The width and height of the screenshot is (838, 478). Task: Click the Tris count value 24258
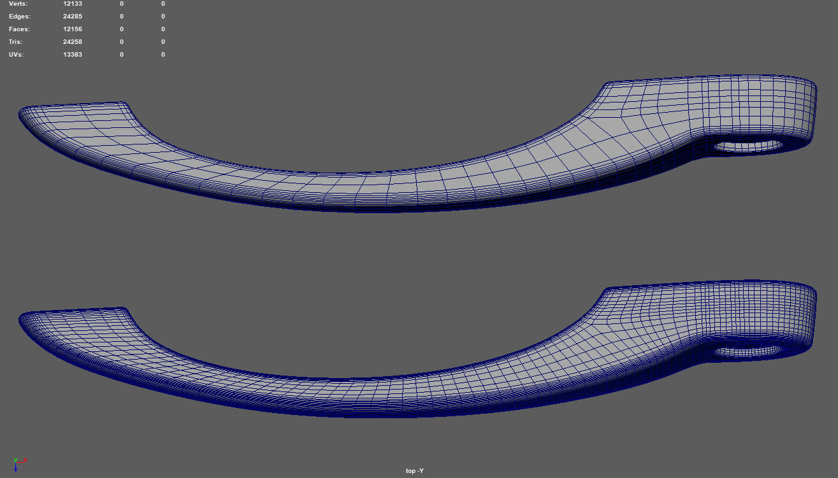coord(73,42)
